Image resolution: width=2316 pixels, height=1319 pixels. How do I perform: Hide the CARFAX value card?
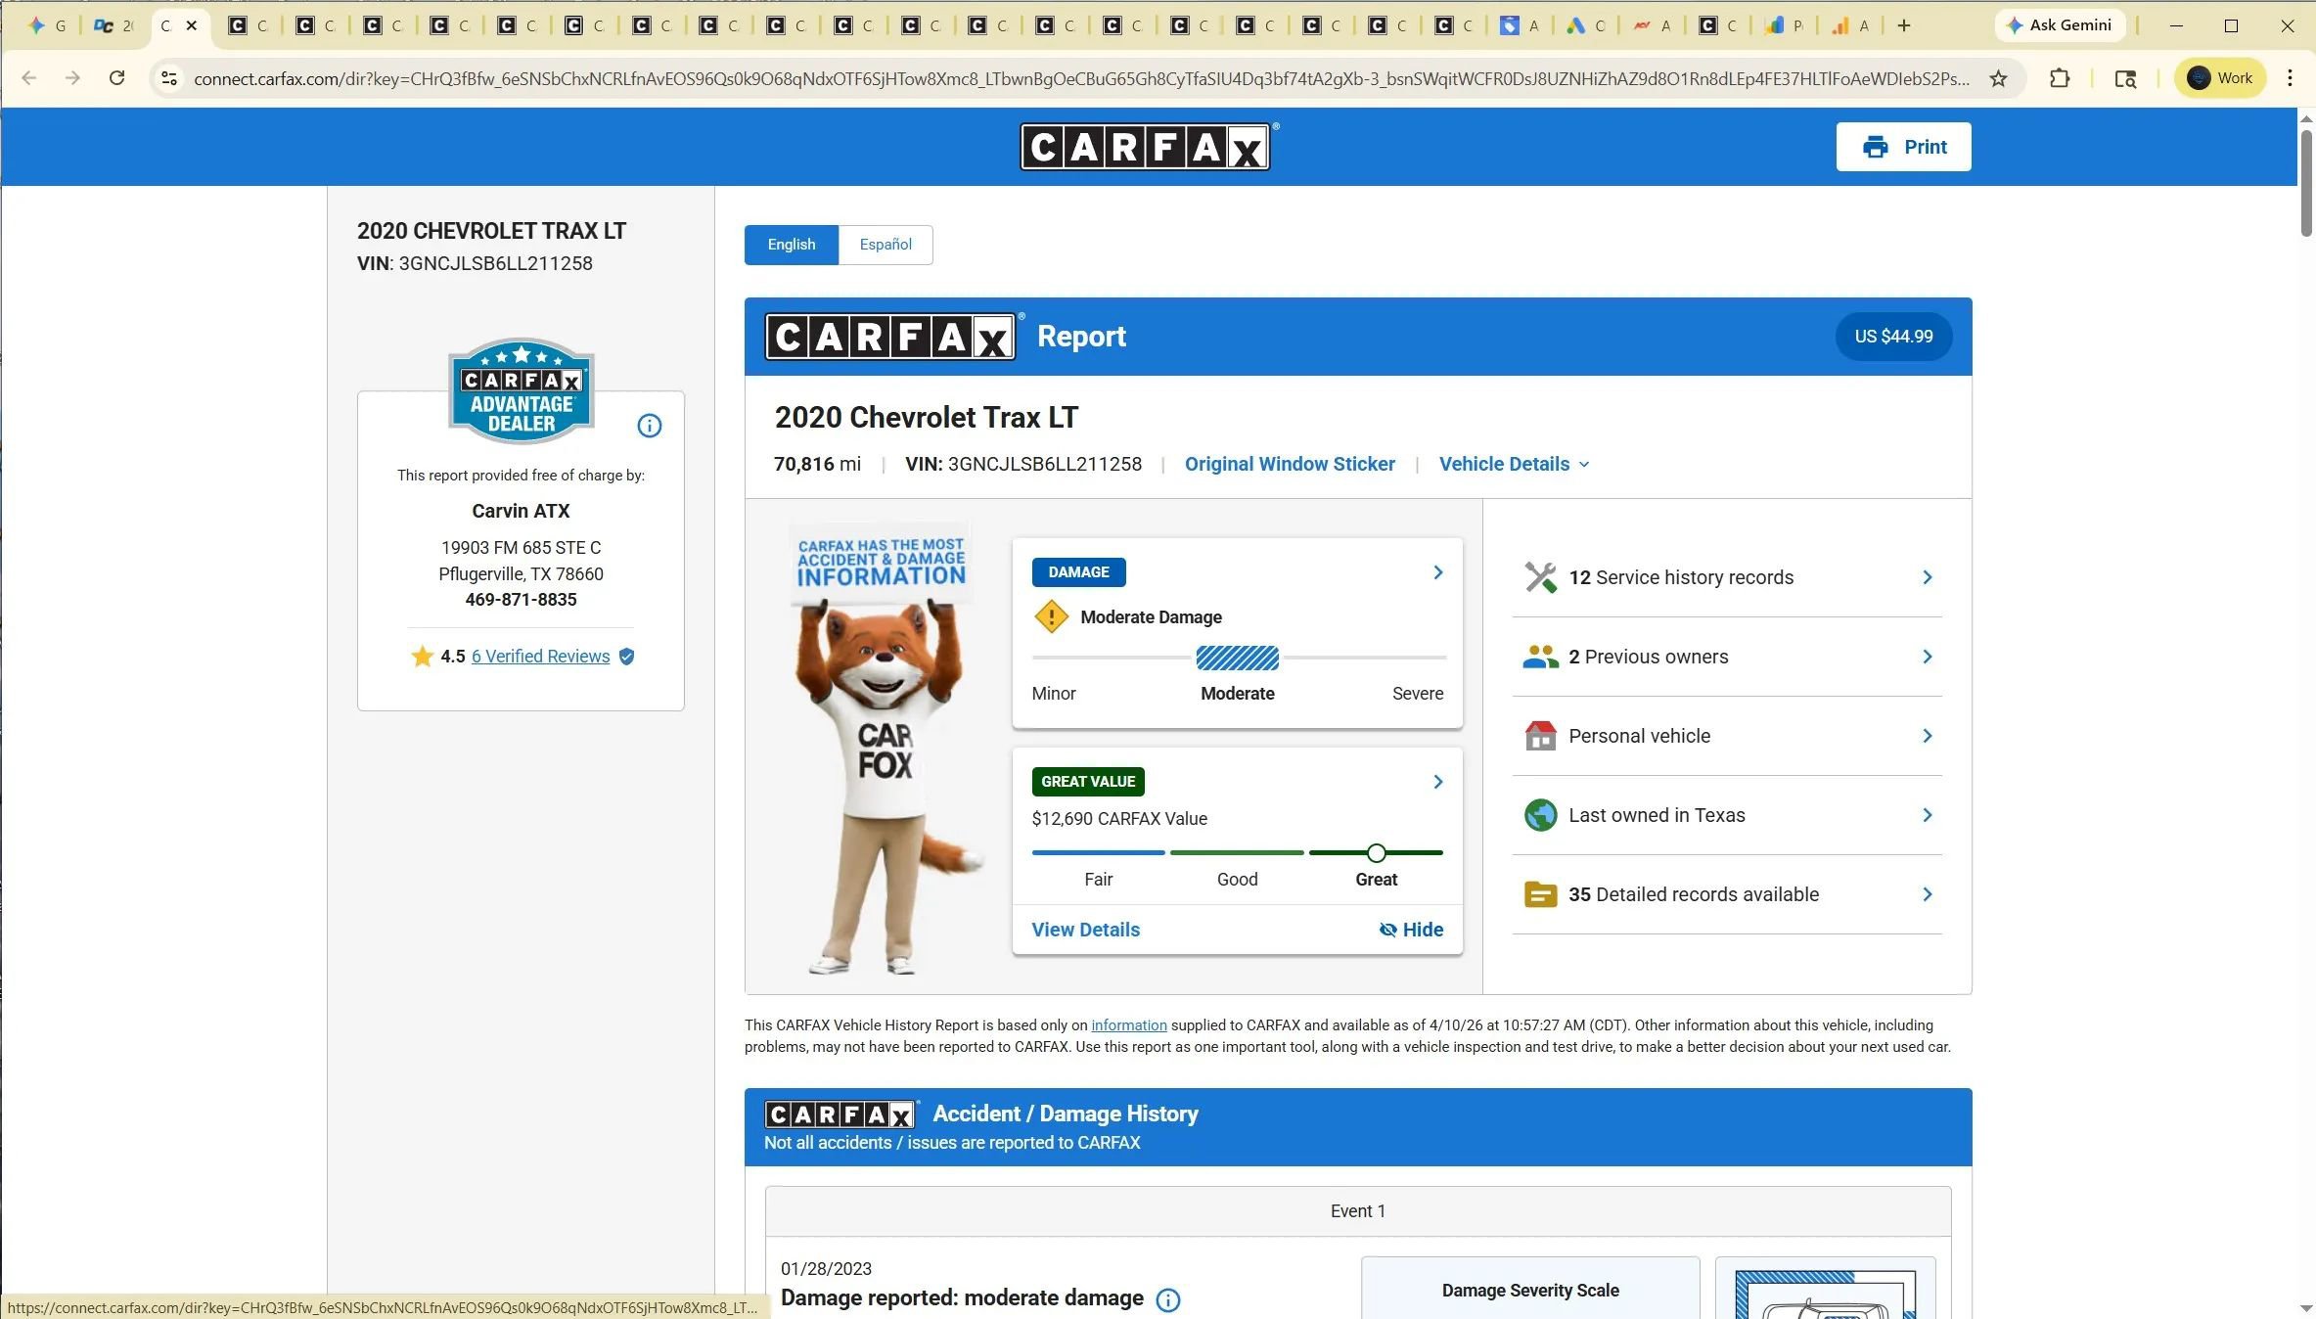click(1411, 930)
